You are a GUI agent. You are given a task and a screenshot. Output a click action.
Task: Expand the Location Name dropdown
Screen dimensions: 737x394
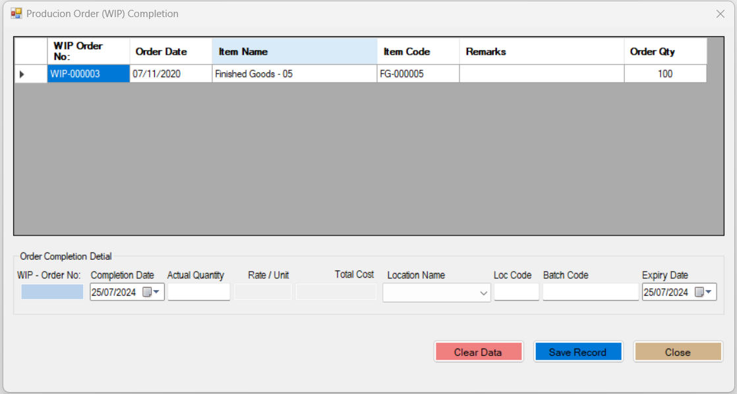click(x=483, y=294)
